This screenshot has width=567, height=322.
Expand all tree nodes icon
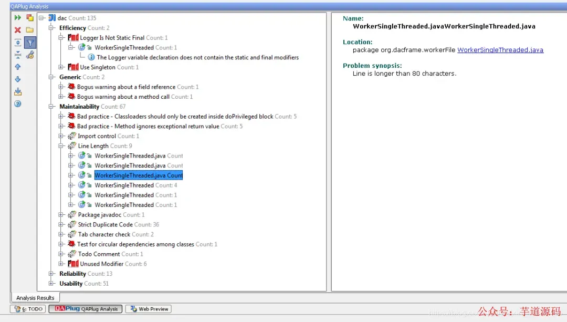(17, 43)
